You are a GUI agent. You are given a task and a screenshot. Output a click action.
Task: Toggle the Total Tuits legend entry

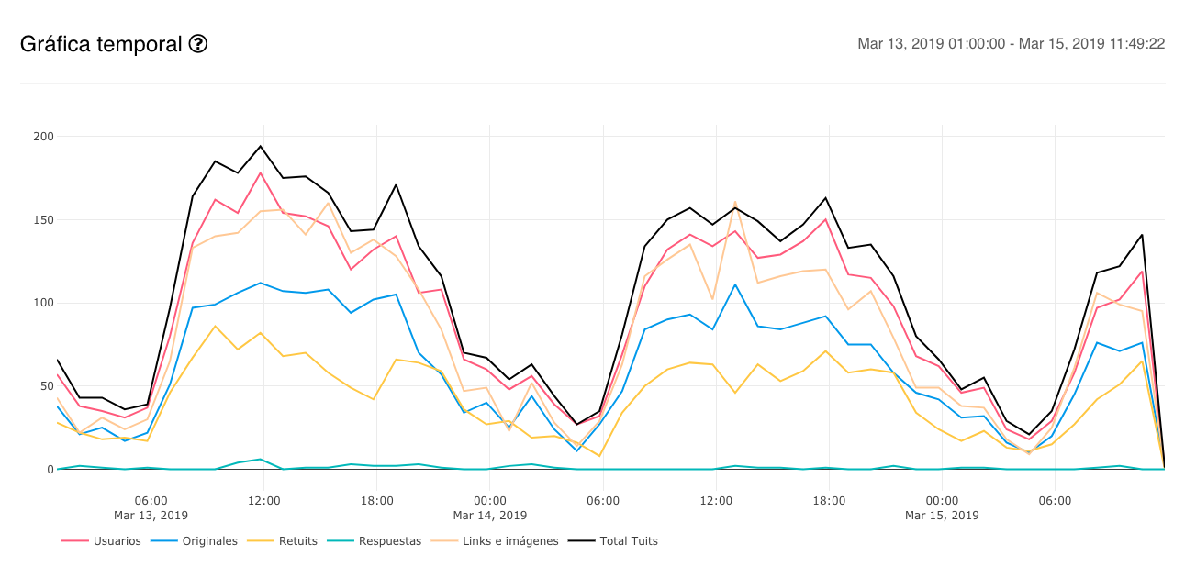pyautogui.click(x=629, y=541)
